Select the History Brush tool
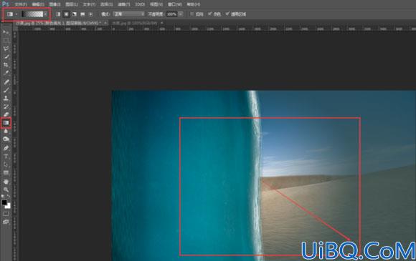This screenshot has width=416, height=261. (x=6, y=107)
